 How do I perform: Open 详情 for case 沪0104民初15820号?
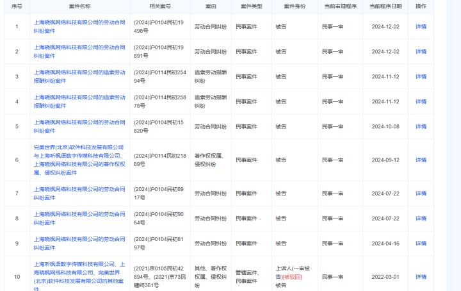[421, 126]
